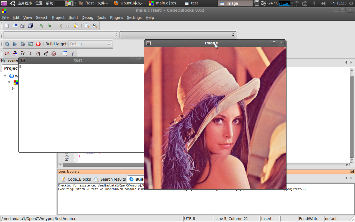Open the Search menu

tap(42, 17)
